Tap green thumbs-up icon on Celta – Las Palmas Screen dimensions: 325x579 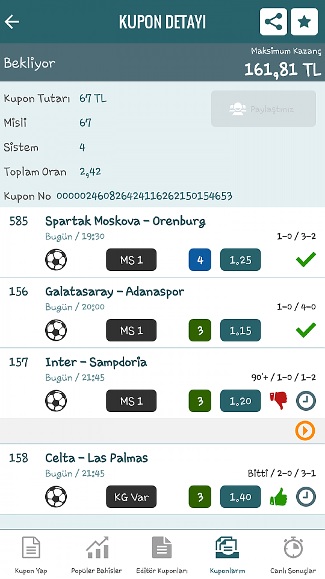click(x=279, y=496)
